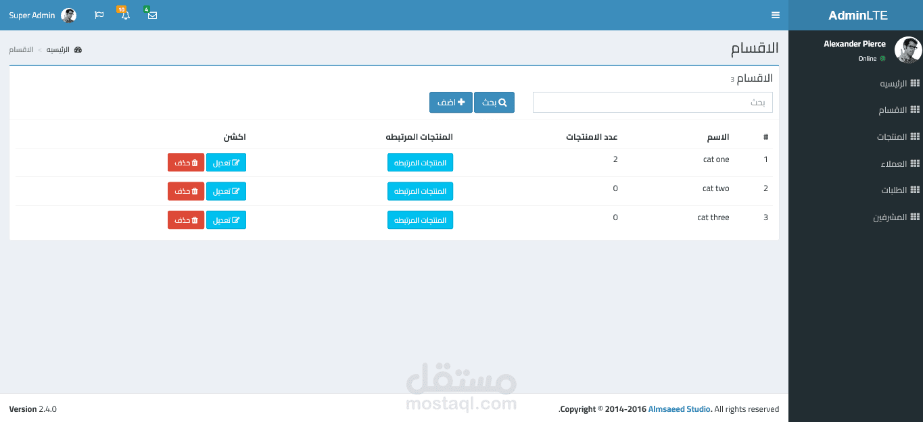The image size is (923, 422).
Task: Click the dashboard icon in the breadcrumb
Action: (x=78, y=50)
